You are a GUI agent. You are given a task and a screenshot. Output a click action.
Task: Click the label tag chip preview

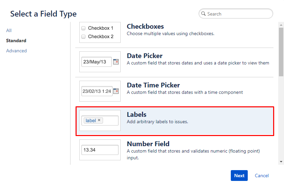pos(93,121)
